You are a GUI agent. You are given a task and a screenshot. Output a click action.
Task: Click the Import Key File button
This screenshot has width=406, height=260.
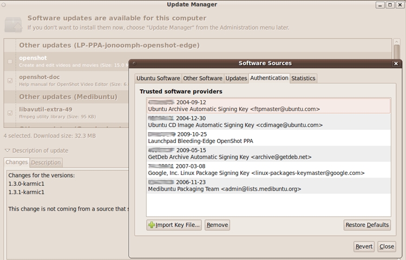point(174,225)
